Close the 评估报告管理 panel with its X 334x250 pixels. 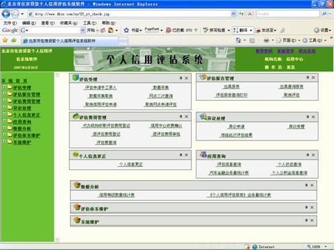(313, 77)
